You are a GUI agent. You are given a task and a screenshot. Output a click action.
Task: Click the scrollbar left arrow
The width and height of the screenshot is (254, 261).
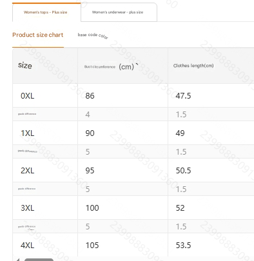coord(18,260)
